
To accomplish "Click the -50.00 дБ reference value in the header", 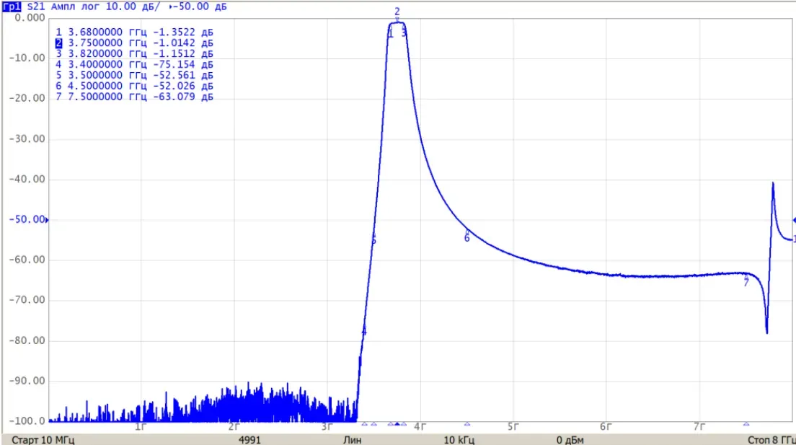I will click(198, 6).
